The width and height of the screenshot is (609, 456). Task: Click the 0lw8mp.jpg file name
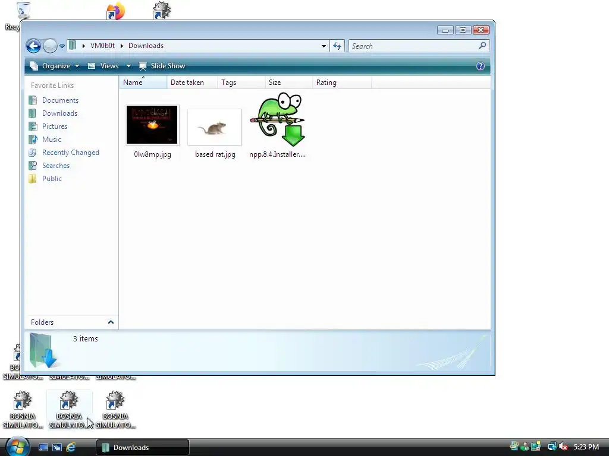tap(153, 154)
